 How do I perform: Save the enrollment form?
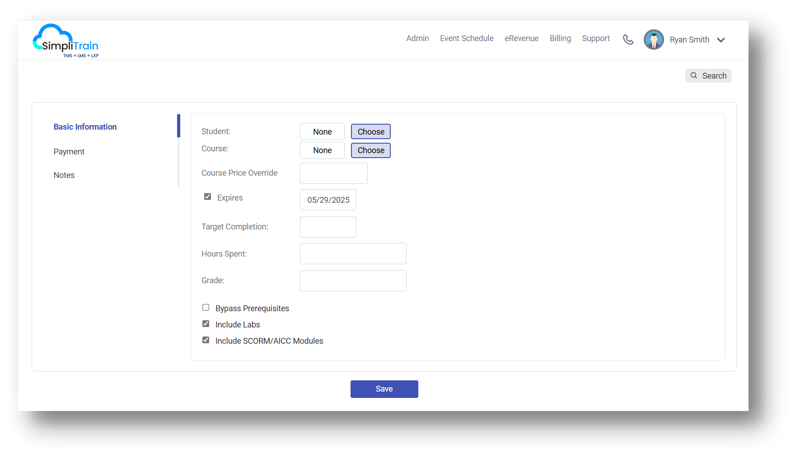pyautogui.click(x=384, y=389)
